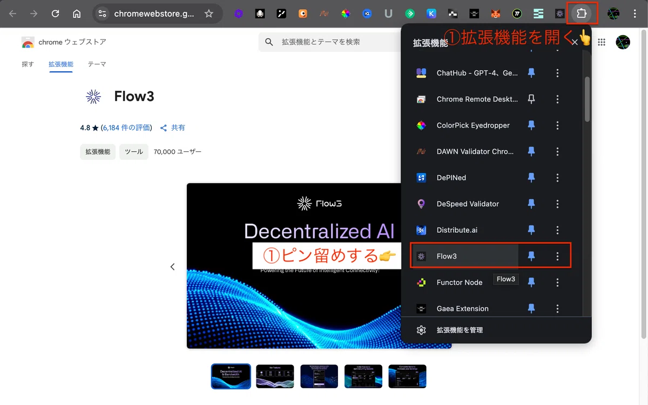Open more options for Chrome Remote Desktop
This screenshot has width=648, height=405.
click(x=558, y=99)
